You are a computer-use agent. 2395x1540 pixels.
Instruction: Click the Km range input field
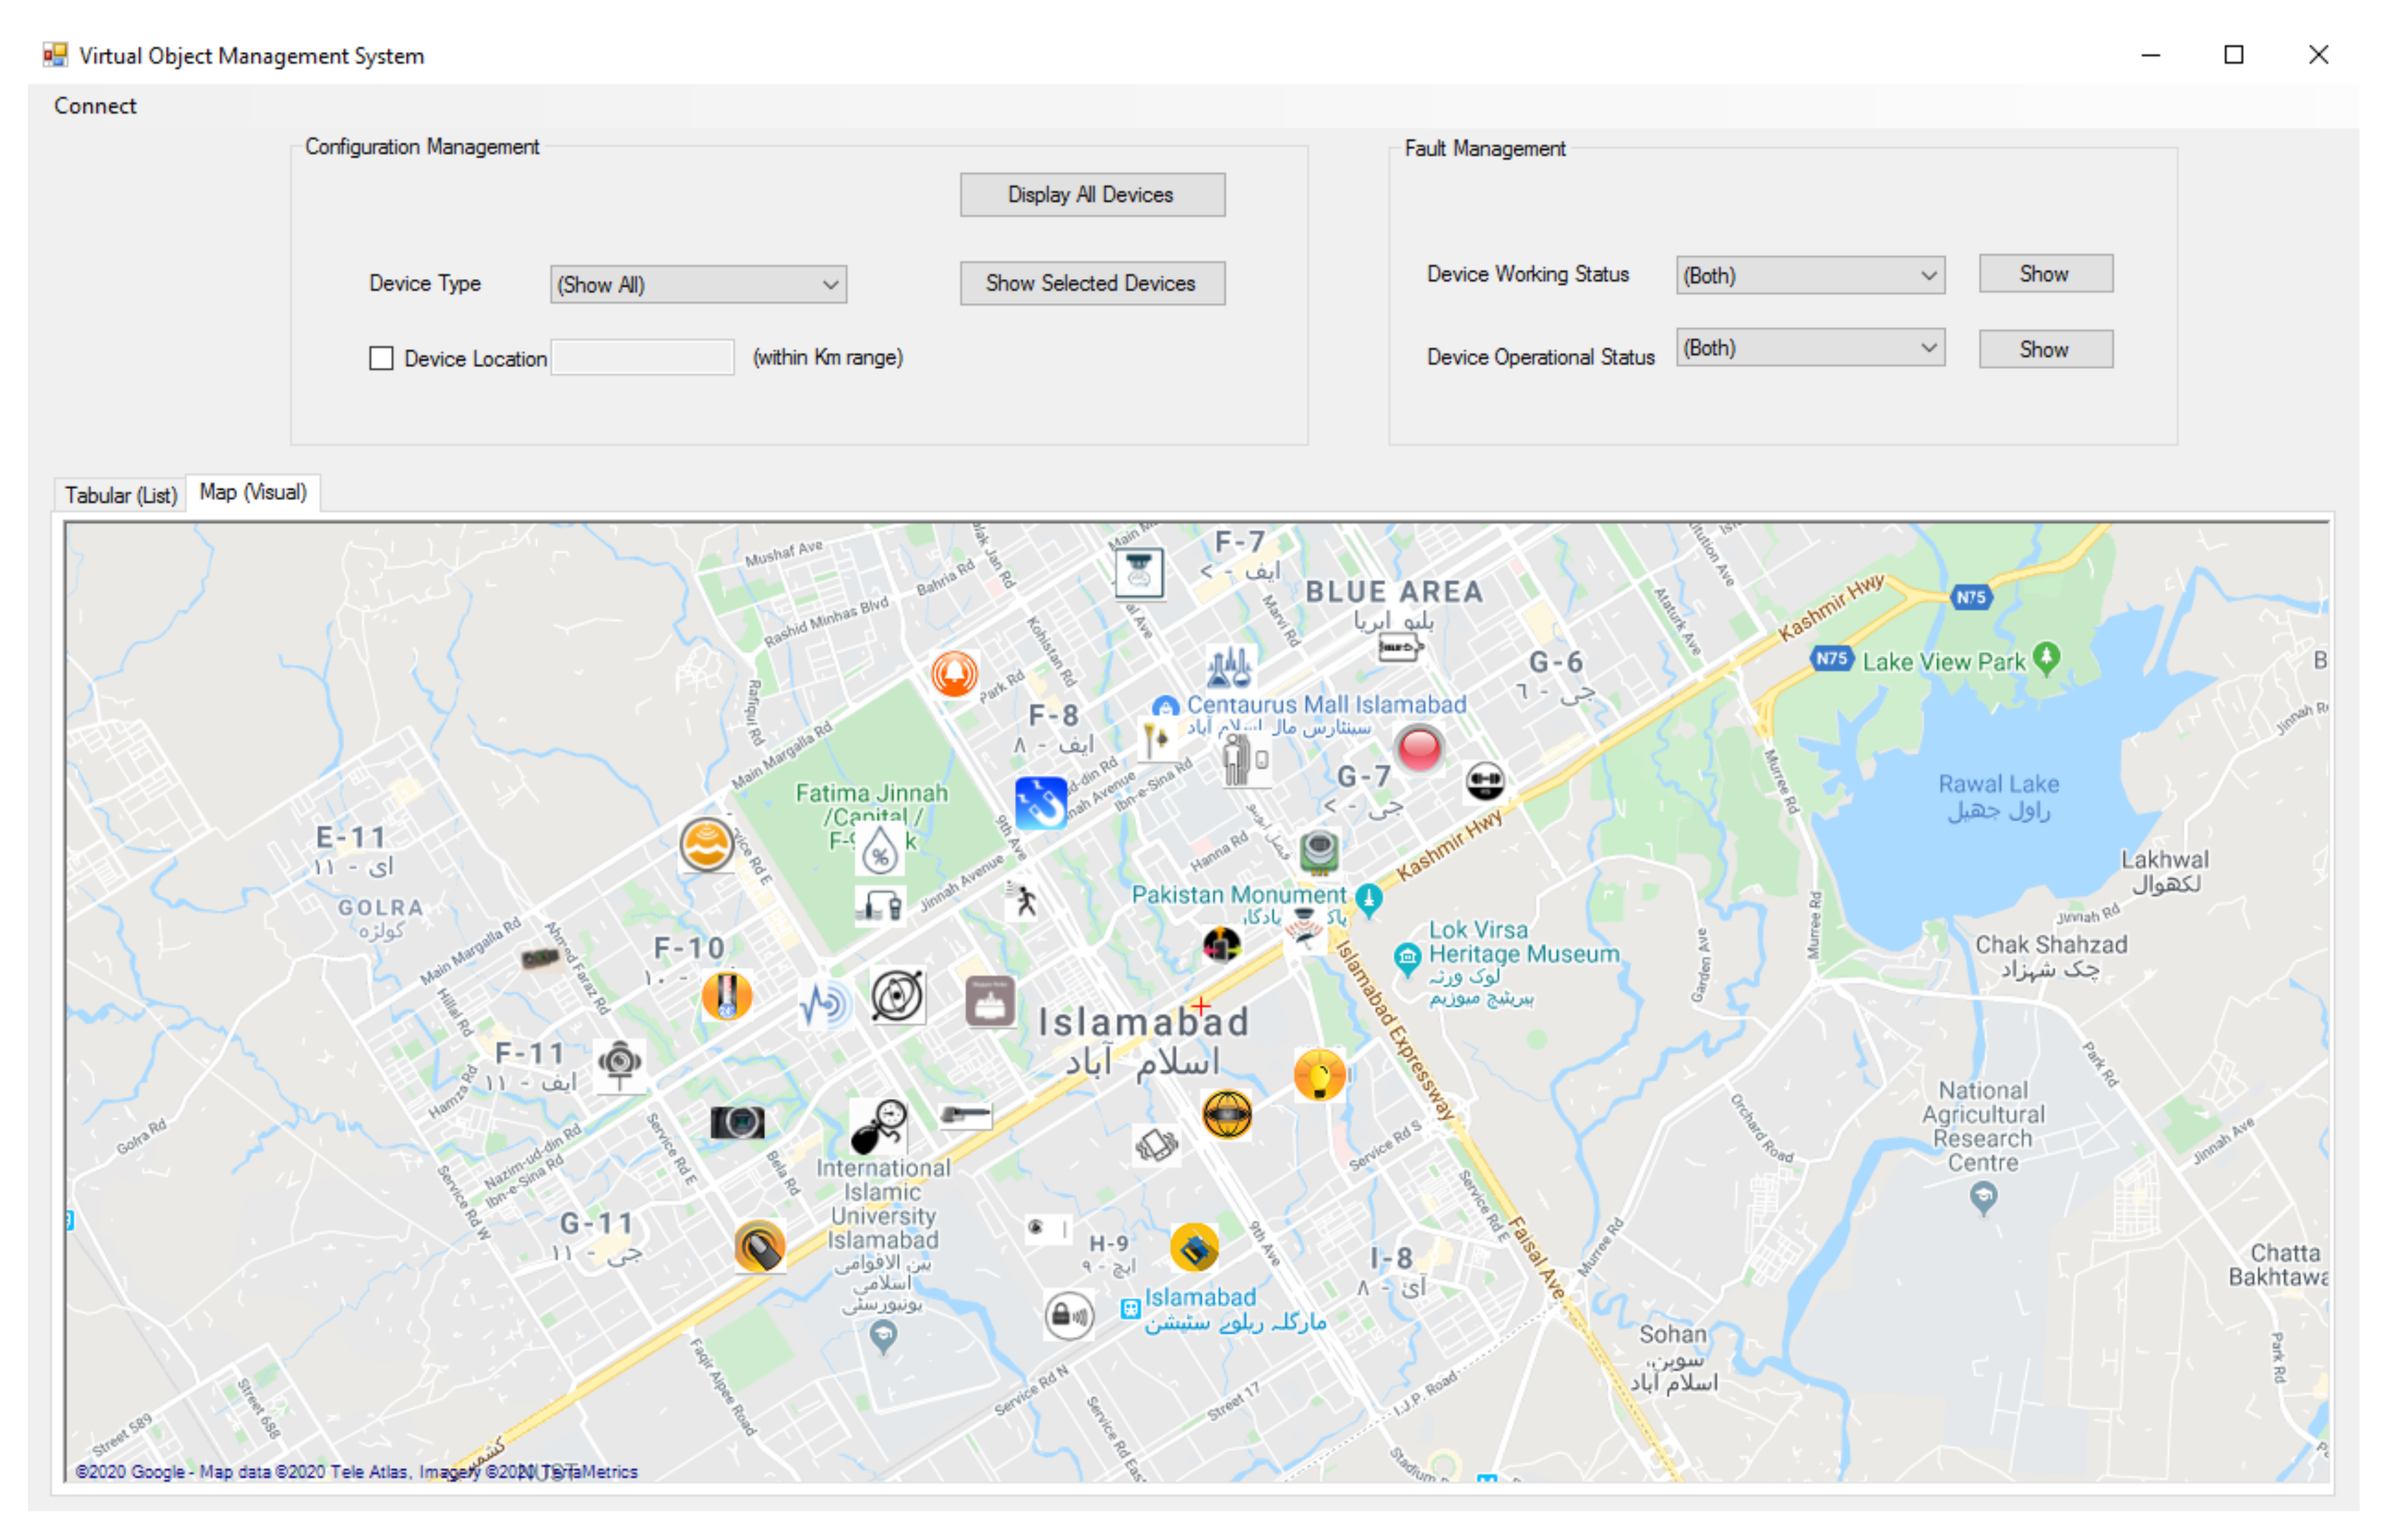click(643, 358)
